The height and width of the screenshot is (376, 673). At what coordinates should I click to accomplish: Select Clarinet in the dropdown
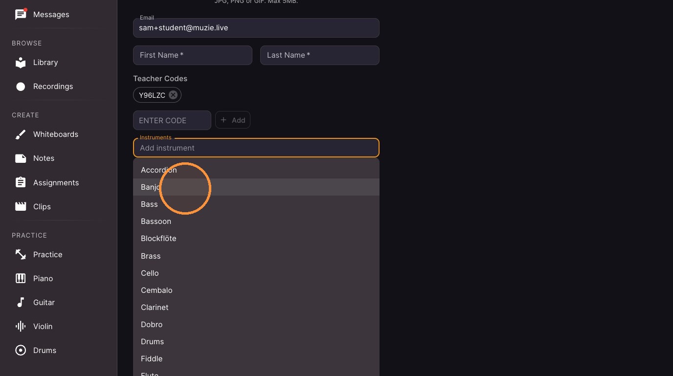(x=256, y=307)
